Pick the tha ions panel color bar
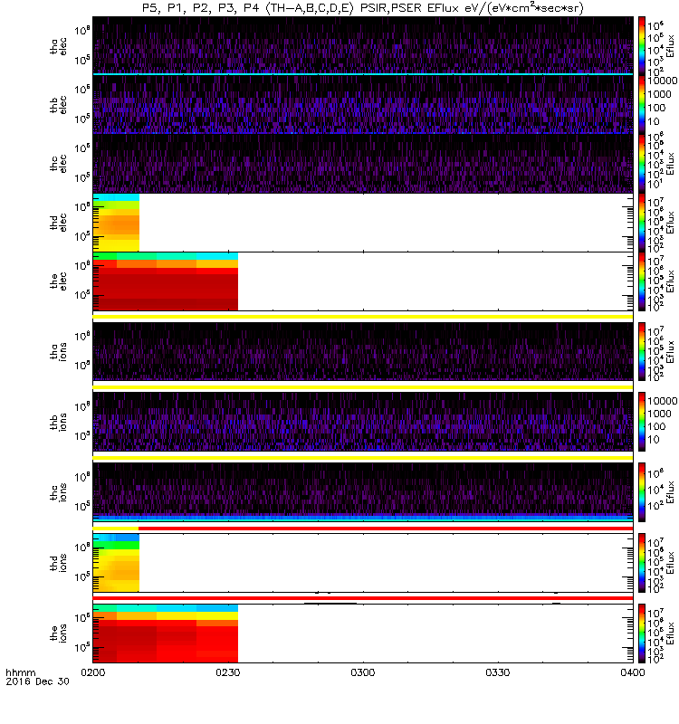This screenshot has width=679, height=724. pyautogui.click(x=642, y=351)
